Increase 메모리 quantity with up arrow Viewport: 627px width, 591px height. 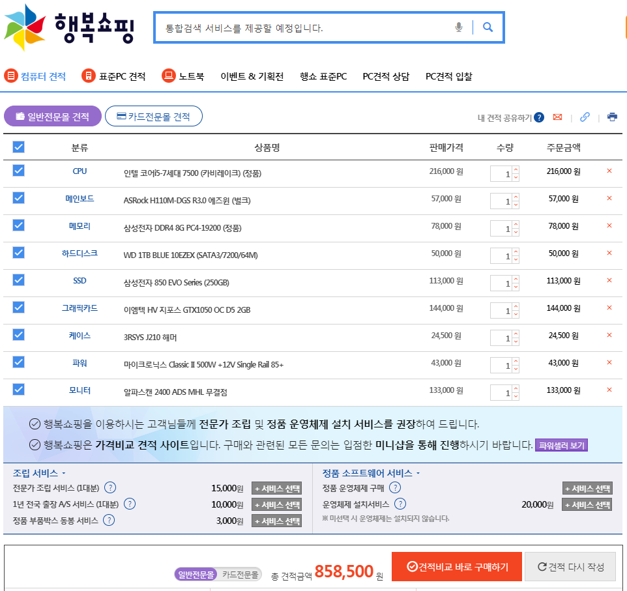[x=516, y=224]
